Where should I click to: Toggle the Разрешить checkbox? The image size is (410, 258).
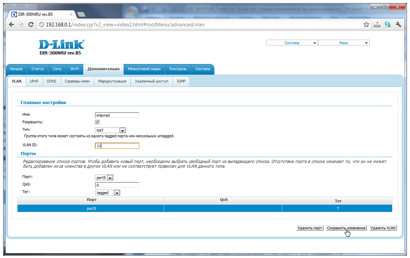[x=97, y=122]
